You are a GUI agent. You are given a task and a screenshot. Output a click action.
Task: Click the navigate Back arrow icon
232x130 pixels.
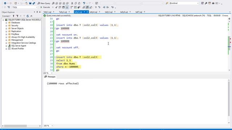[5, 3]
